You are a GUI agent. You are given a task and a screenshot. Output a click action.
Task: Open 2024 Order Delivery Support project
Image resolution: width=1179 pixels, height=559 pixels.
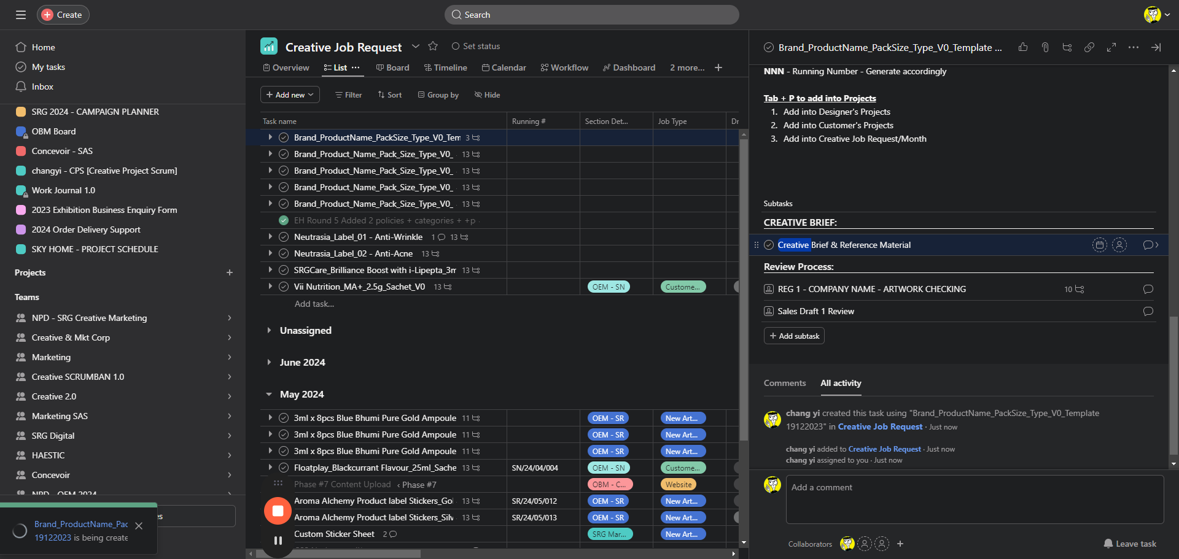[86, 229]
